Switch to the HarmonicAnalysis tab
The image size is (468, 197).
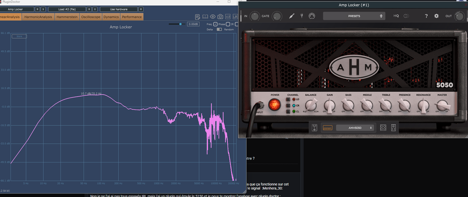38,17
